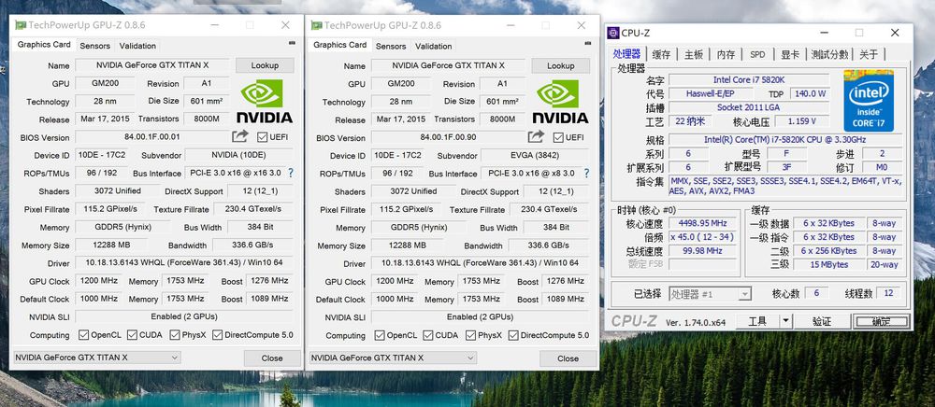Switch to Validation tab in right GPU-Z
935x407 pixels.
pyautogui.click(x=434, y=47)
